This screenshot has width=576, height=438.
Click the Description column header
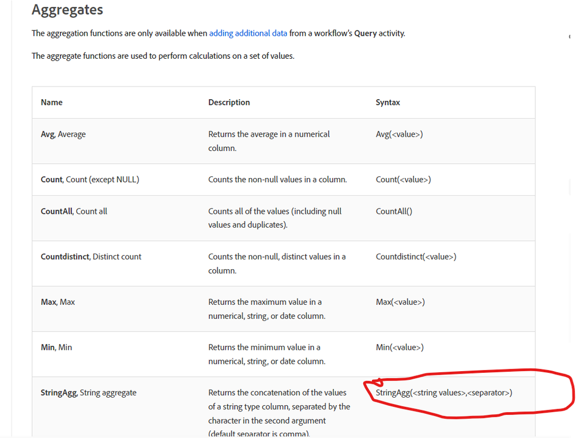click(x=229, y=103)
